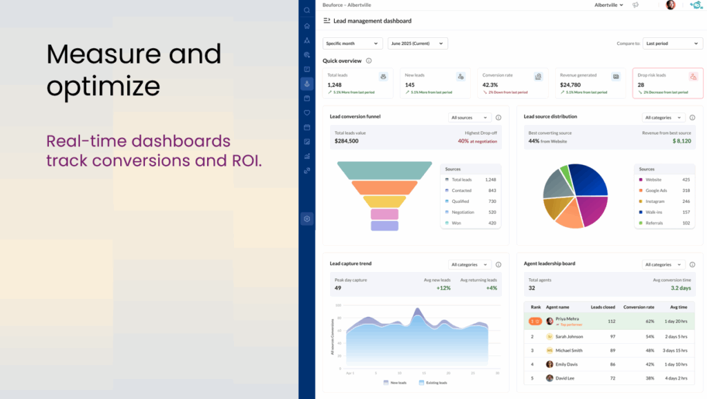Navigate home using the sidebar home icon
The height and width of the screenshot is (399, 707).
tap(307, 26)
